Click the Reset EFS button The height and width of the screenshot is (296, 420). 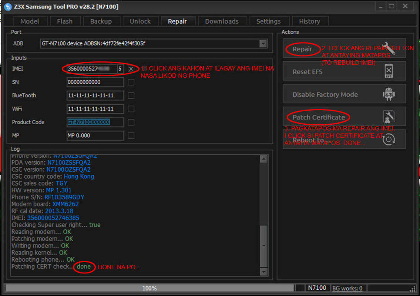tap(344, 71)
